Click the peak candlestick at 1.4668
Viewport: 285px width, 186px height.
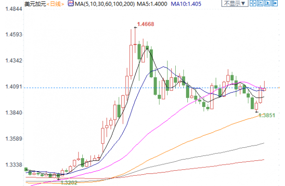[135, 40]
